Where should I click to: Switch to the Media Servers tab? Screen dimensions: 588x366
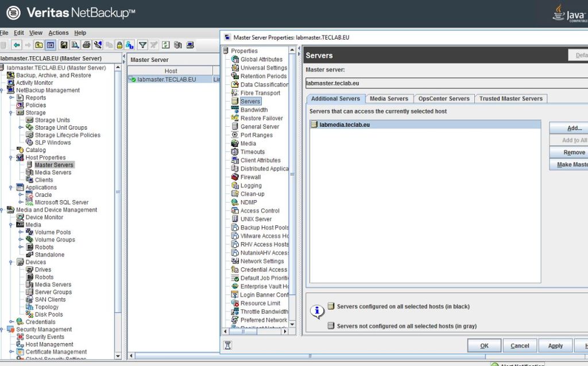point(389,99)
